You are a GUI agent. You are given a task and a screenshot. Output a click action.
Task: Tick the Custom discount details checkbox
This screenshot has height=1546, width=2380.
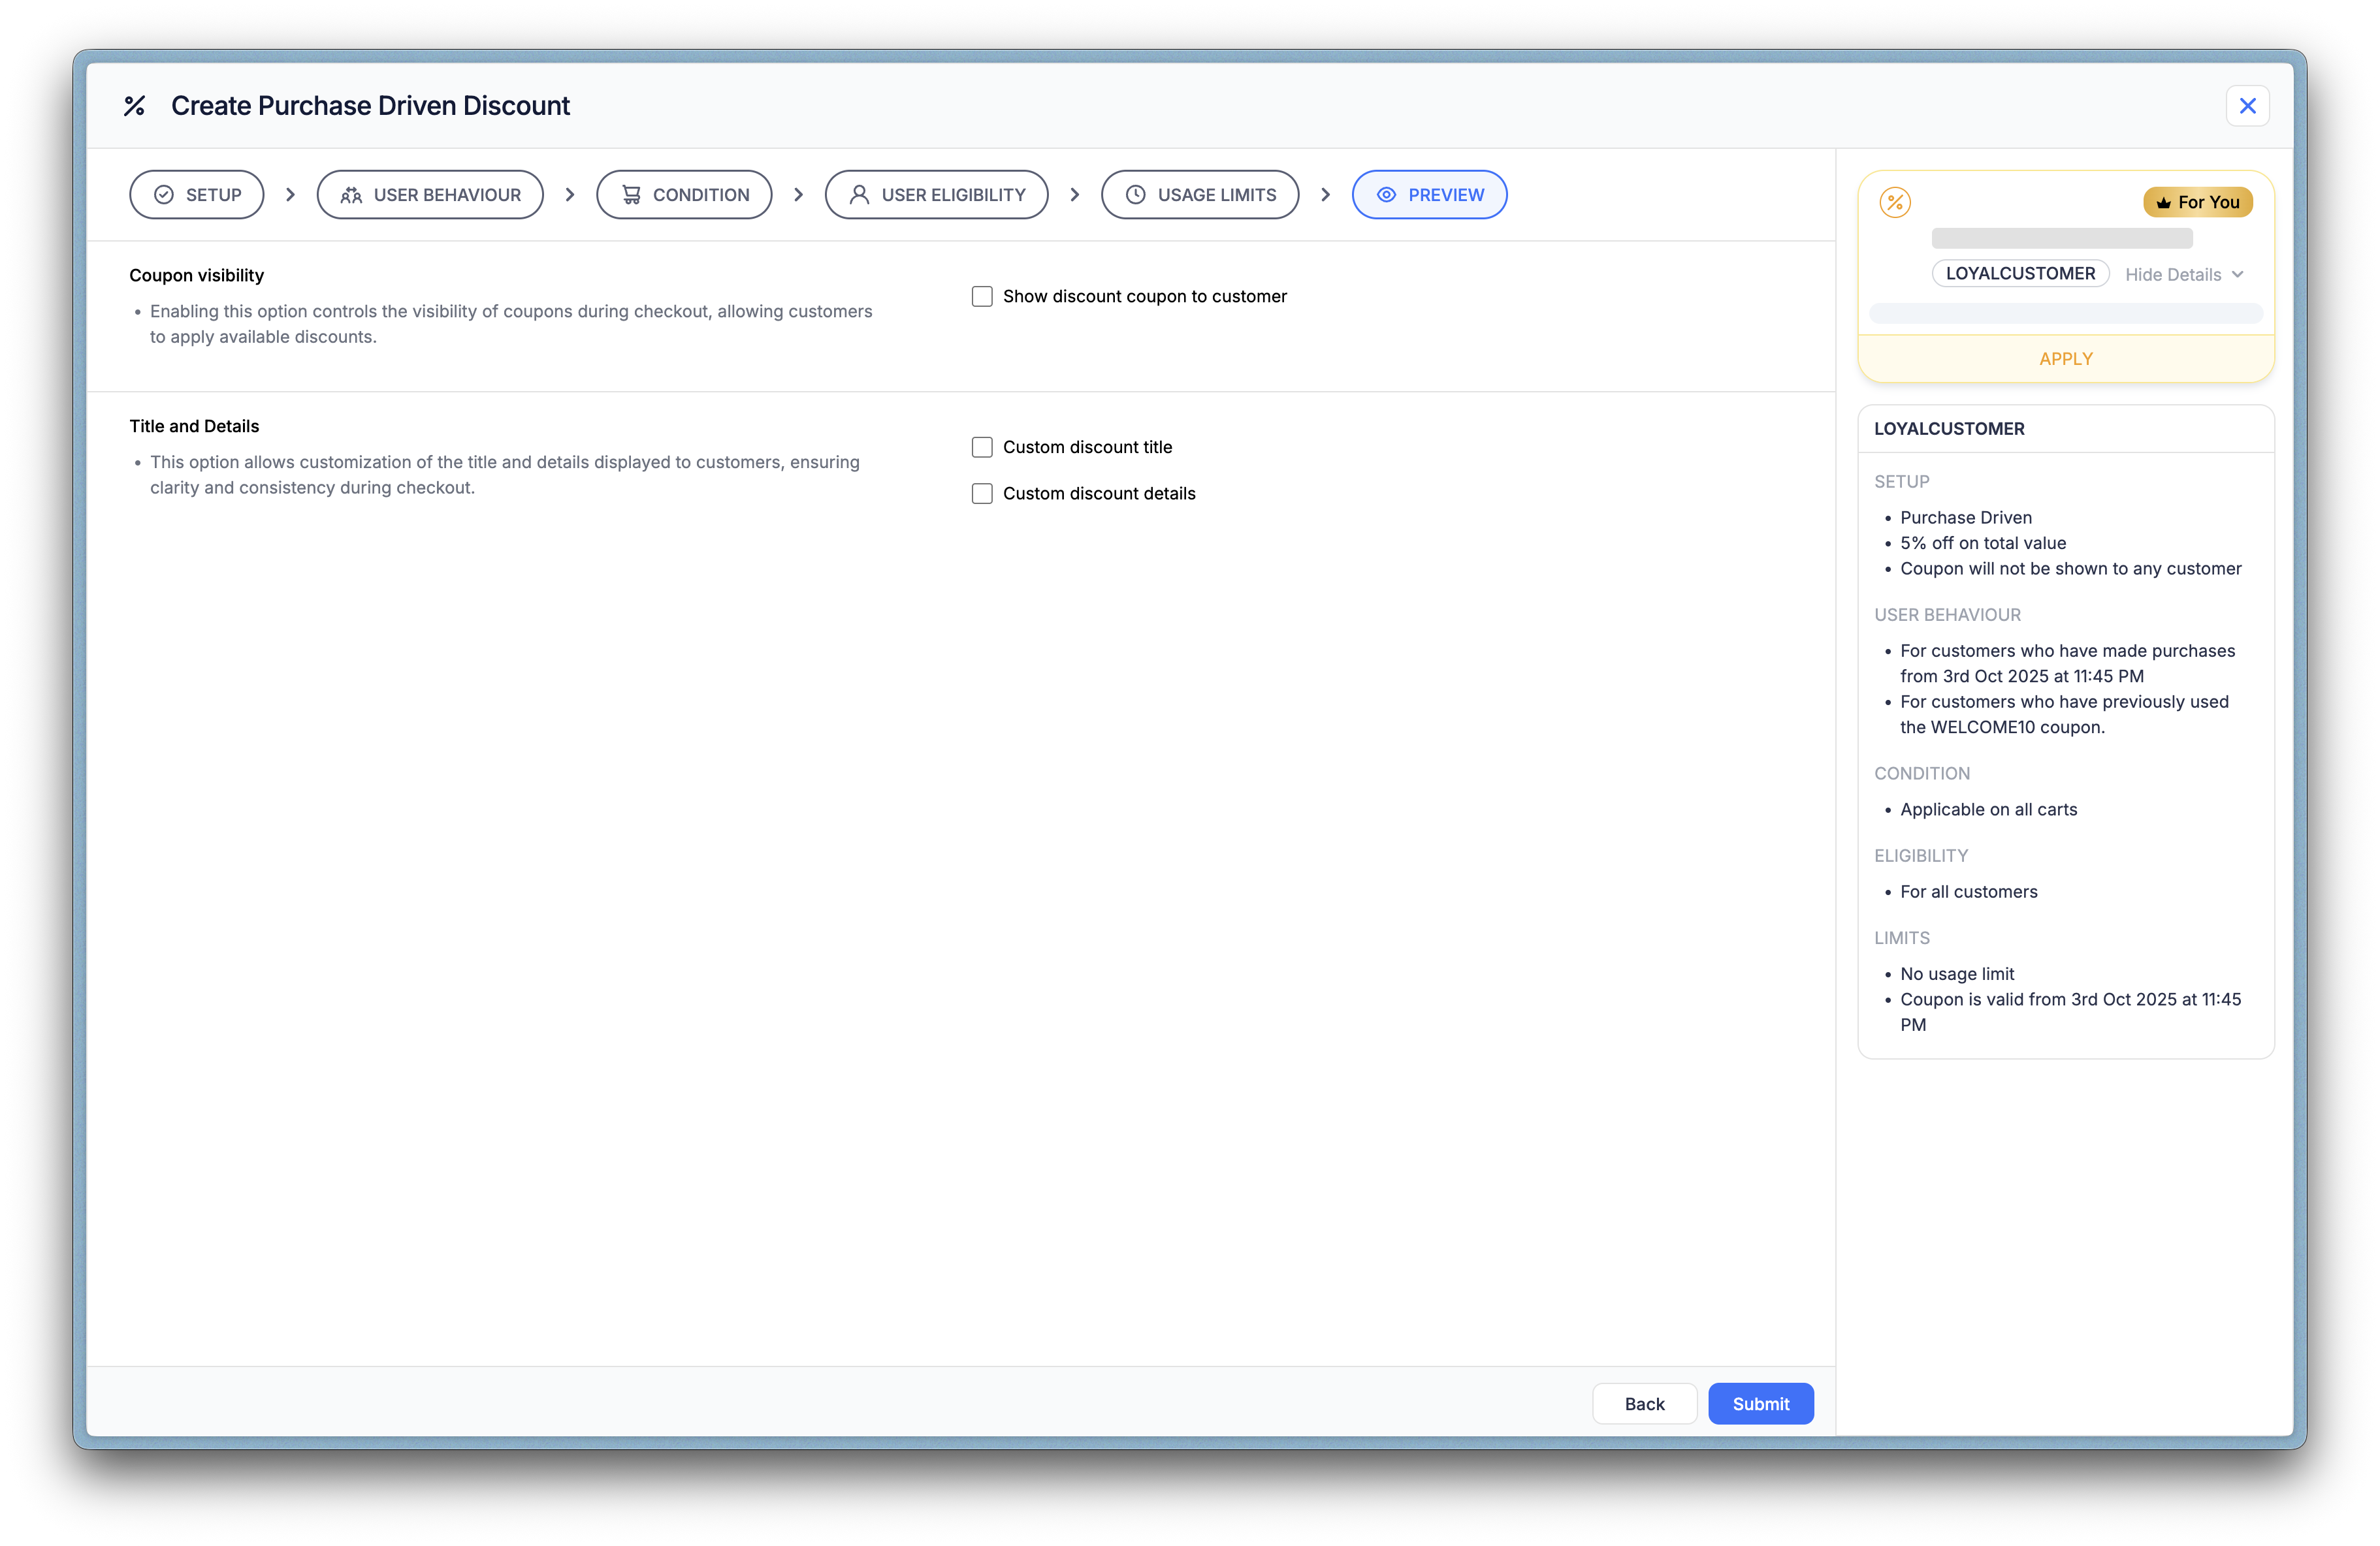point(982,494)
